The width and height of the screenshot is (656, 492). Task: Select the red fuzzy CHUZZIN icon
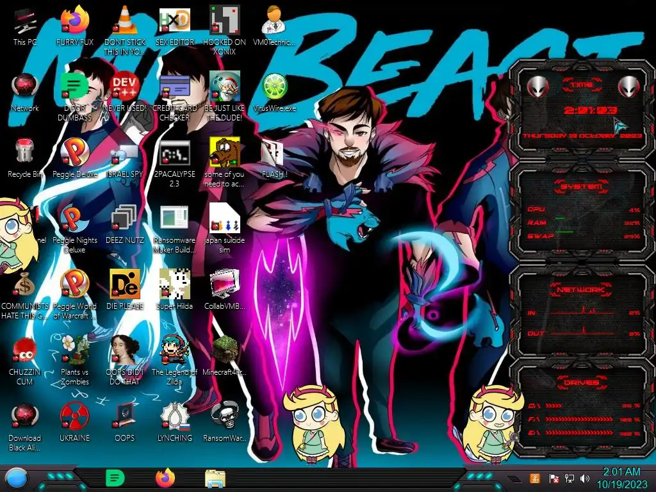pyautogui.click(x=25, y=361)
